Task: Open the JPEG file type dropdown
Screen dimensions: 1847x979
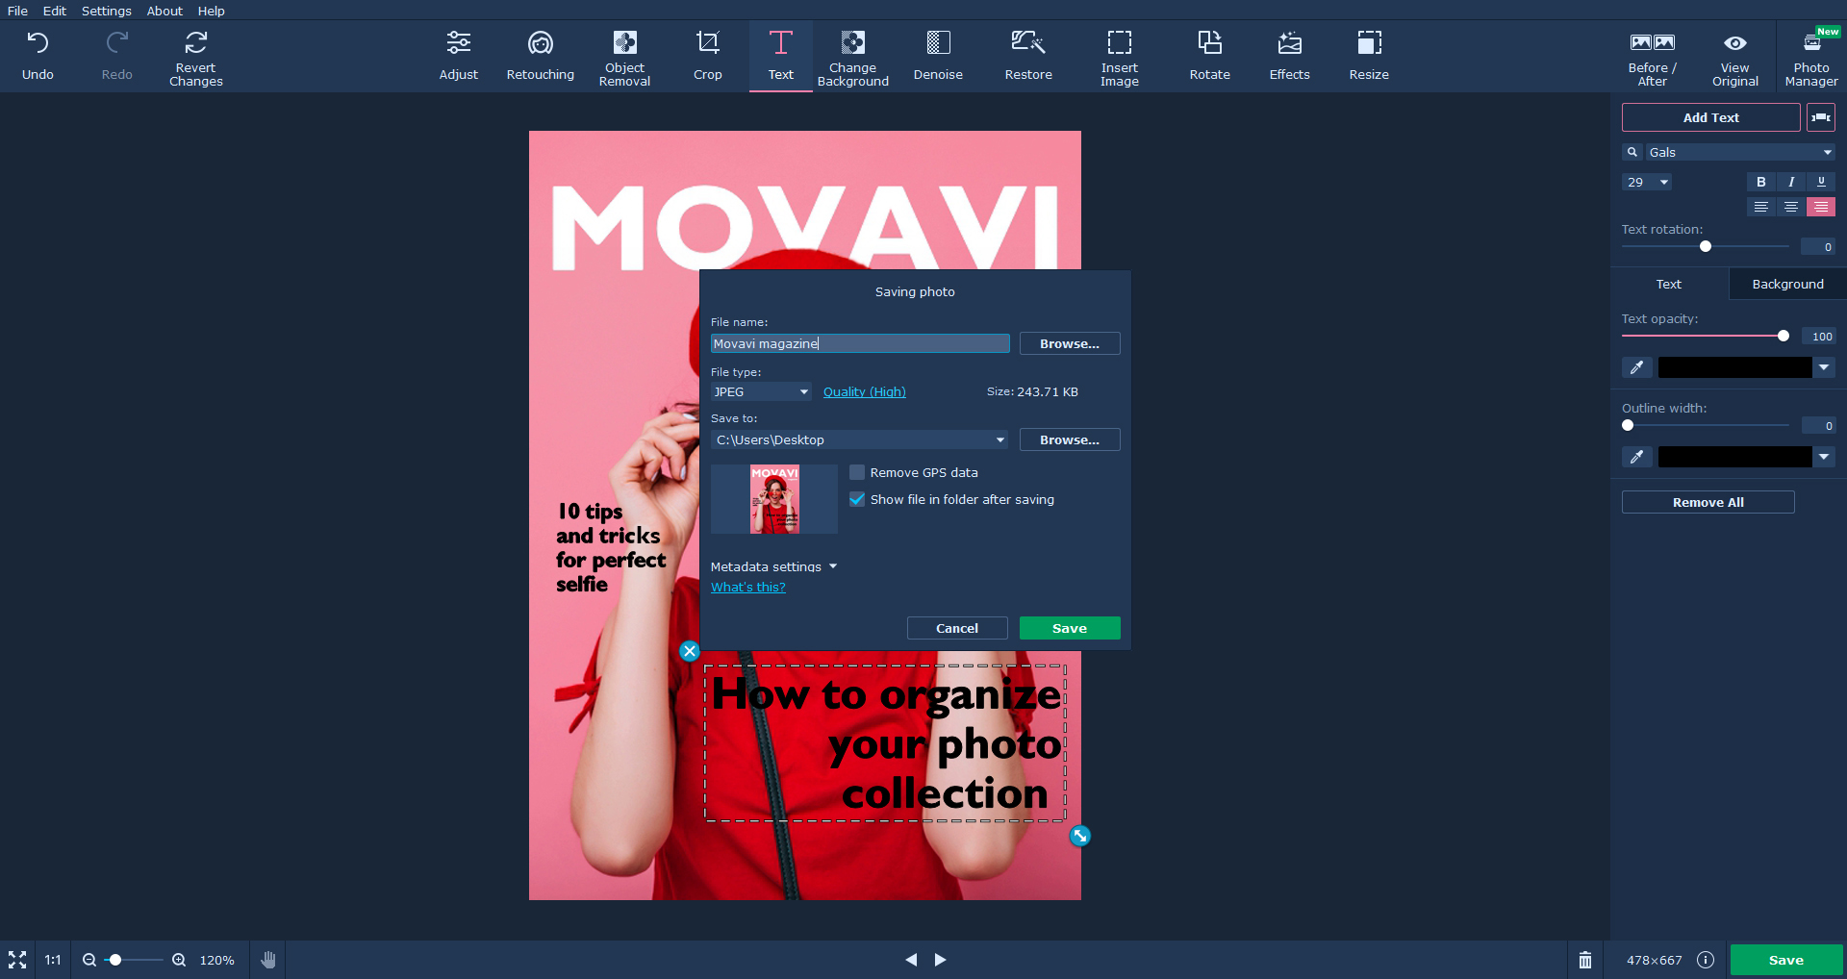Action: click(761, 391)
